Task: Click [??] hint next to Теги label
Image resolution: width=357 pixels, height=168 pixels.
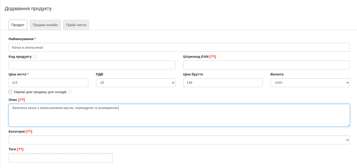Action: point(20,149)
